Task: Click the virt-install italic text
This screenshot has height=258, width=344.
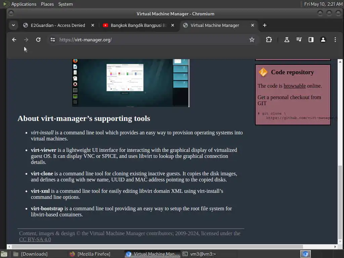Action: [42, 132]
